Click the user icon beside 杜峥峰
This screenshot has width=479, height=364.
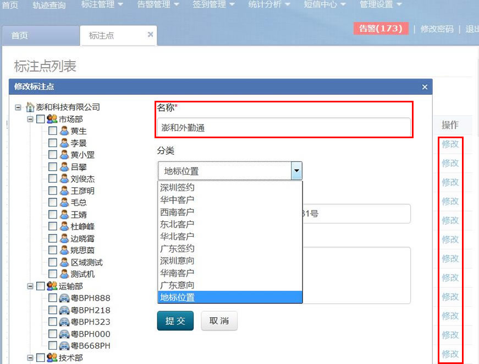pyautogui.click(x=64, y=226)
